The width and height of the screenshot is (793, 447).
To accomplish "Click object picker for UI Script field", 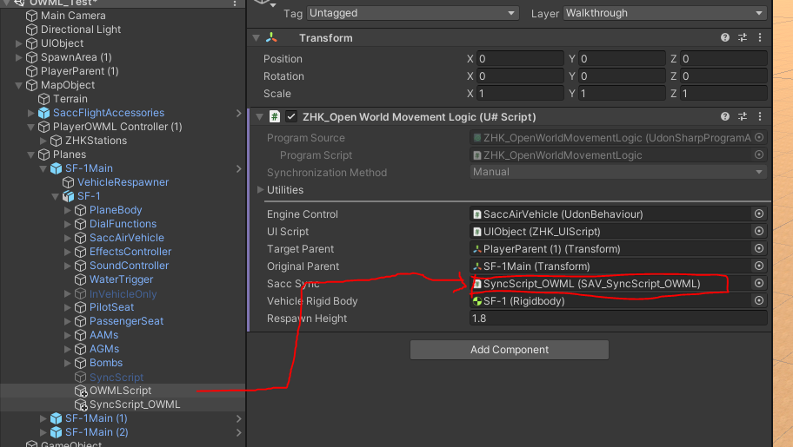I will (x=758, y=231).
